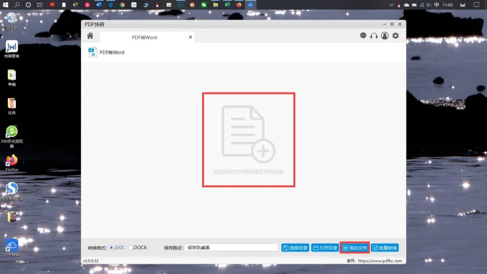Viewport: 487px width, 274px height.
Task: Open customer service headset icon
Action: [374, 36]
